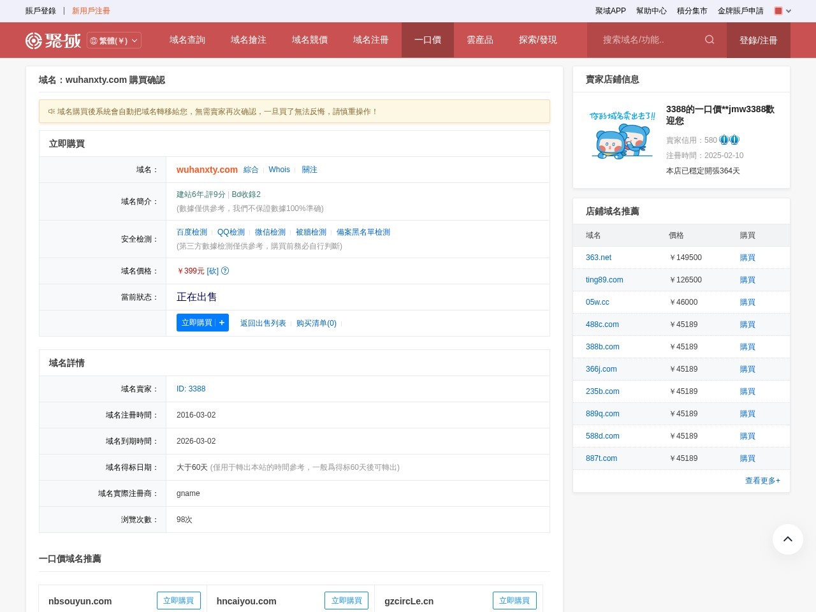Click the 查看更多+ link

(x=762, y=481)
